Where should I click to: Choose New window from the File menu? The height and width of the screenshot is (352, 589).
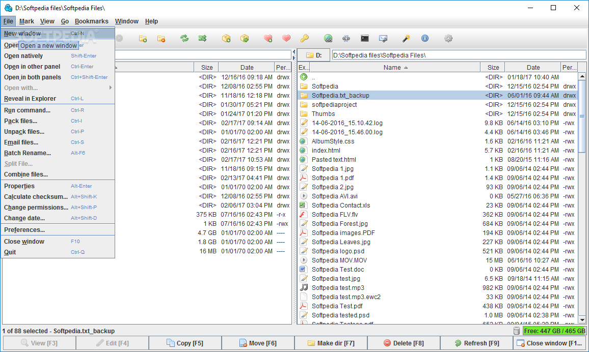pos(58,34)
